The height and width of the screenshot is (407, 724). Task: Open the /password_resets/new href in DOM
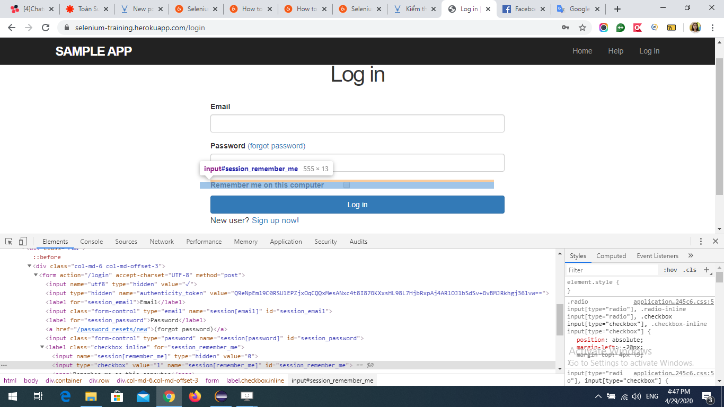[113, 329]
